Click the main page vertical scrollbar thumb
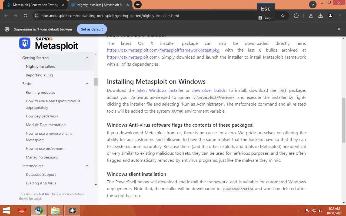346x216 pixels. (x=344, y=120)
